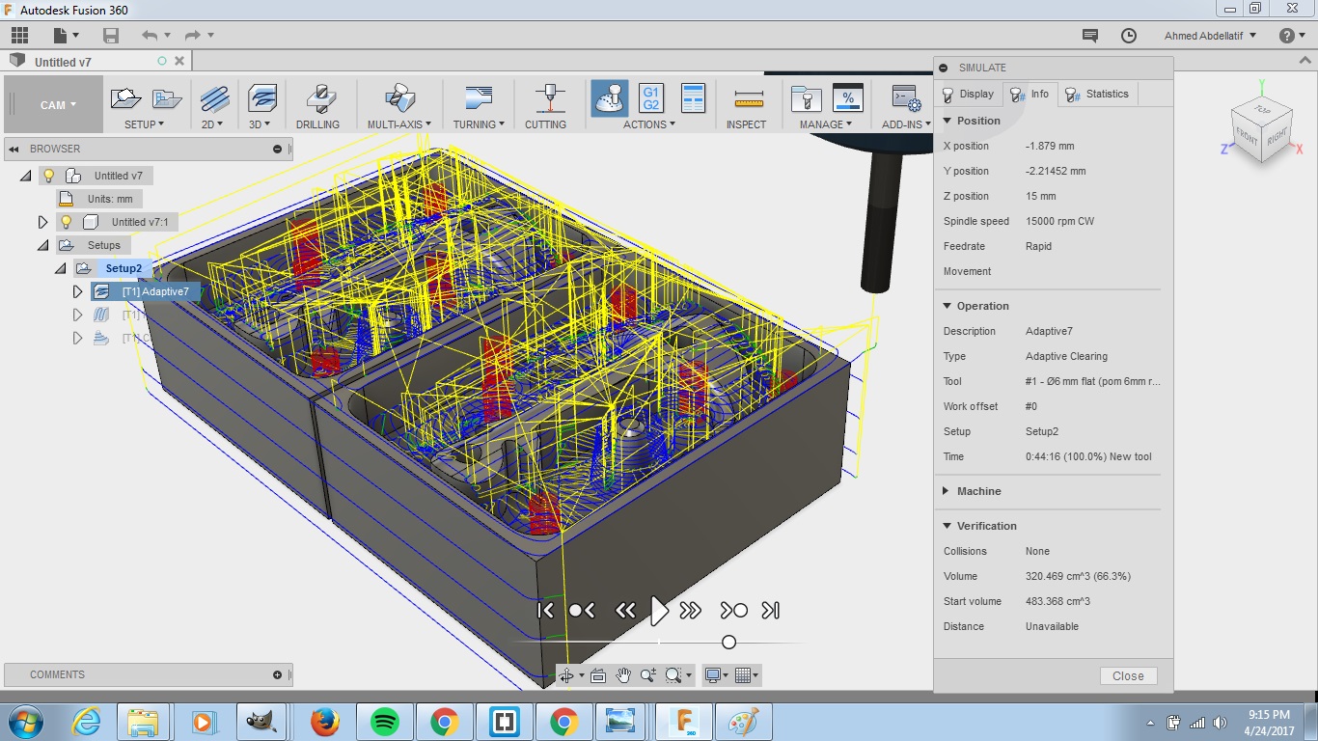Open the 2D dropdown menu
Screen dimensions: 1318x741
tap(212, 124)
